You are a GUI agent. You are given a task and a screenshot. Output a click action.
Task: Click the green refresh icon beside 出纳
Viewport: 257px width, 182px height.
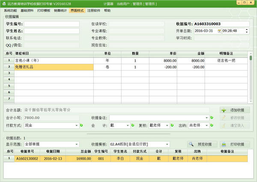(x=212, y=125)
